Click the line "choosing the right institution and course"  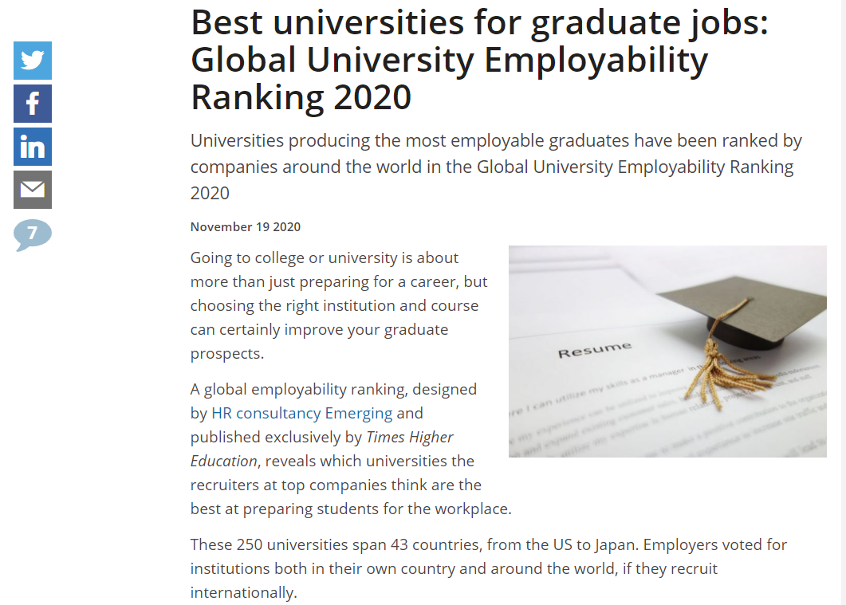click(334, 306)
